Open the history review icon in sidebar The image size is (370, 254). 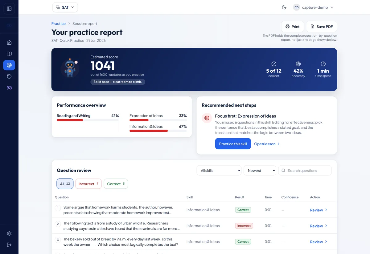point(9,76)
